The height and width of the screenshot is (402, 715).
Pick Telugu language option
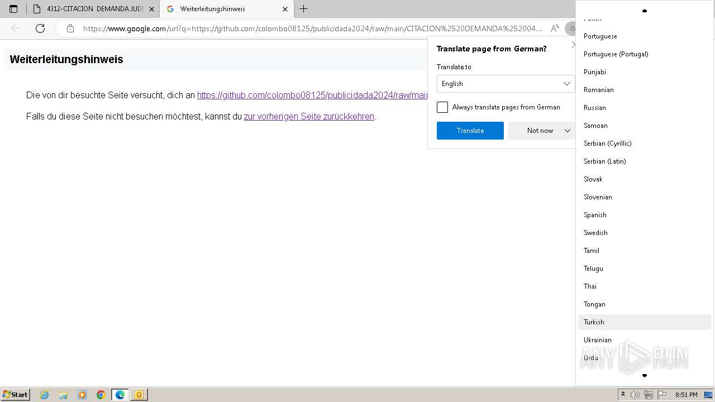point(644,269)
